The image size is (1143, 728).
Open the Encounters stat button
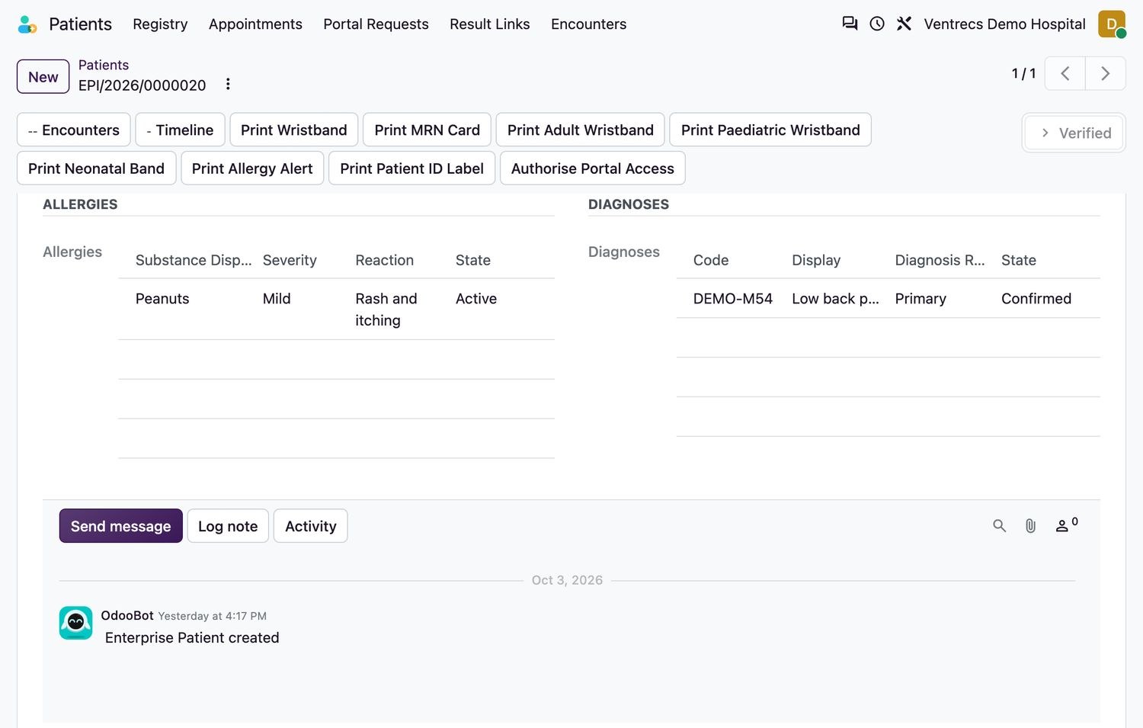[x=74, y=130]
